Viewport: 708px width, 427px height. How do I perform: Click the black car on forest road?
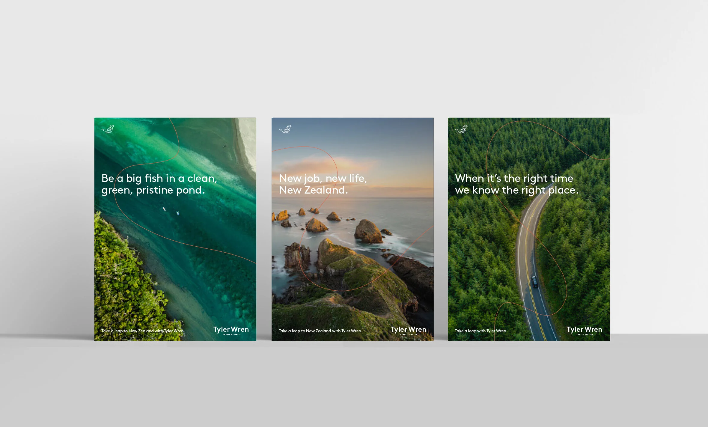[534, 282]
